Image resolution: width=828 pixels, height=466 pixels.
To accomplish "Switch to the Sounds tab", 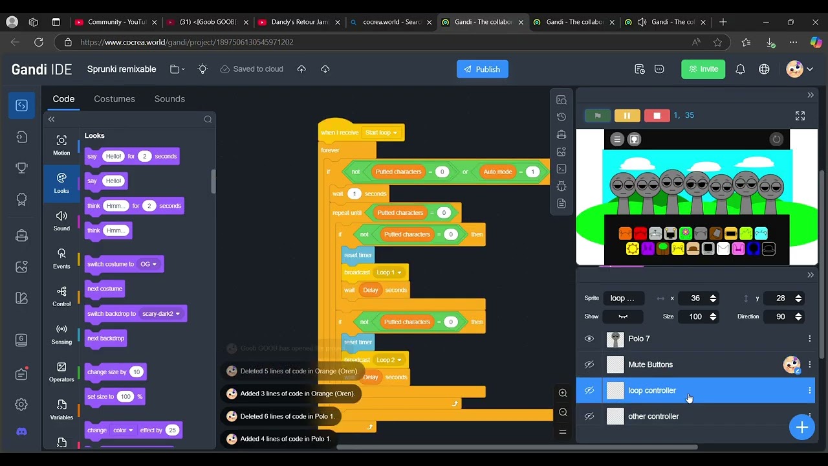I will pyautogui.click(x=169, y=99).
